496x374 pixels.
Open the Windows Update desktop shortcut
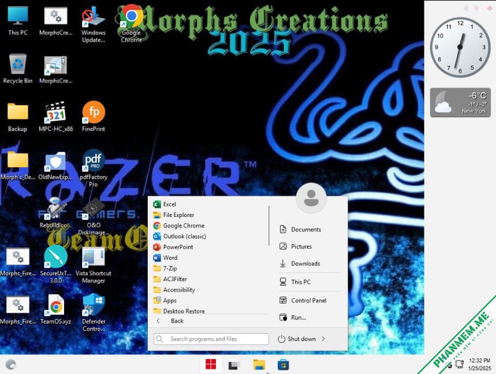[x=94, y=24]
